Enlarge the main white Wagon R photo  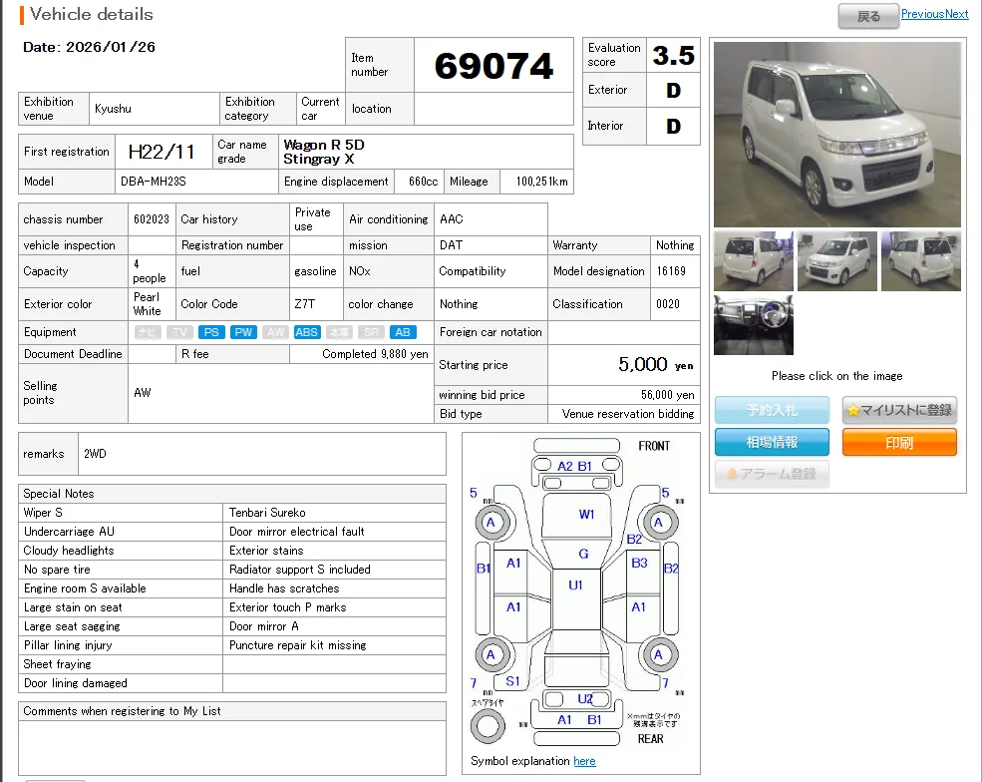836,134
